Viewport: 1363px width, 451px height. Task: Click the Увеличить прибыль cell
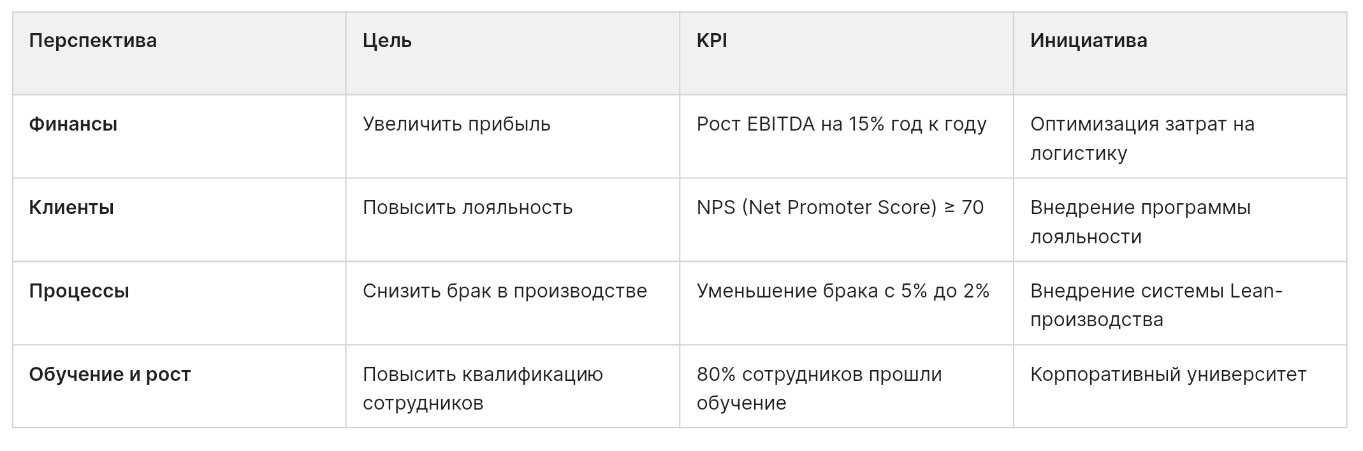coord(513,136)
